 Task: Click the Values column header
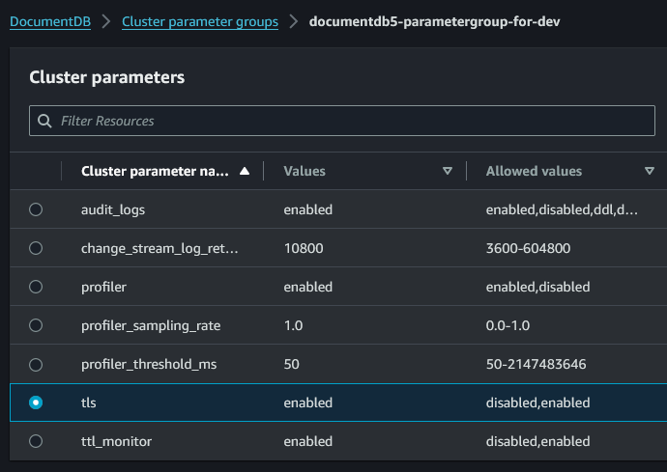(304, 171)
